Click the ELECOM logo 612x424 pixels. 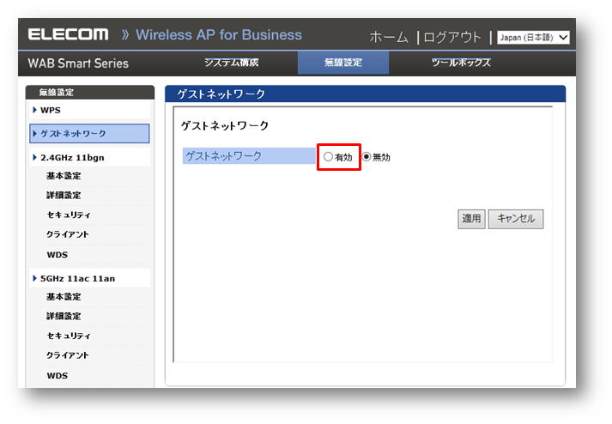pos(69,34)
